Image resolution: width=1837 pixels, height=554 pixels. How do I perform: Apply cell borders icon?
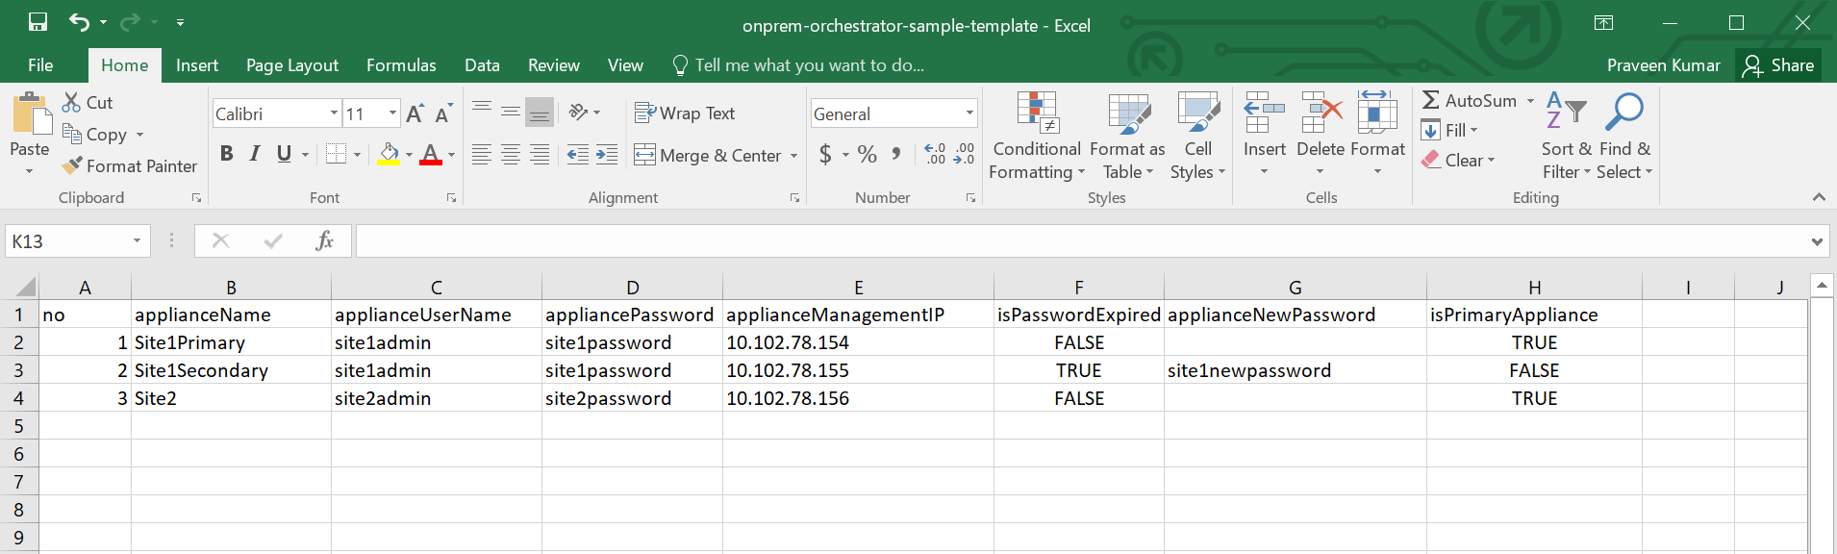[336, 154]
